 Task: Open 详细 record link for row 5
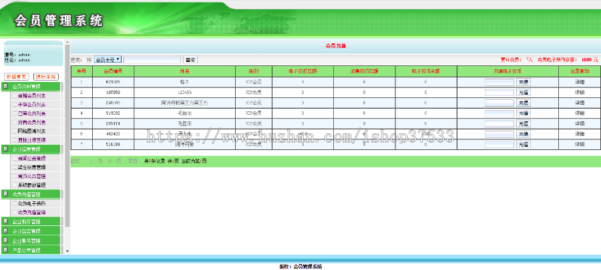(x=580, y=123)
